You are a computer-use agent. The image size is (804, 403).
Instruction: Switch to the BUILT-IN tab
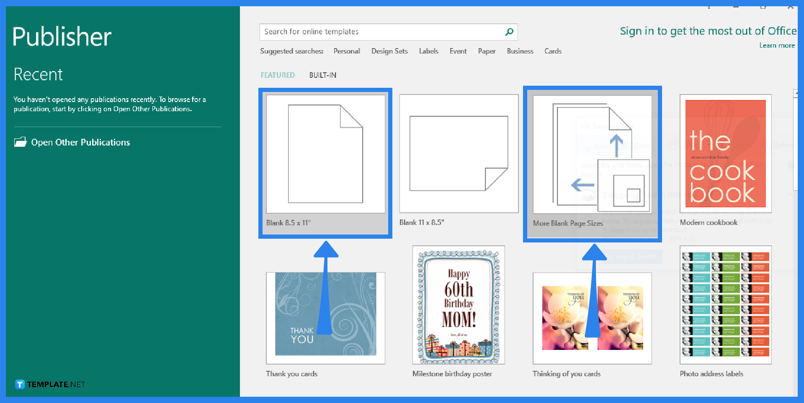322,75
